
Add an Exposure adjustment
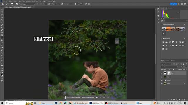[x=173, y=42]
